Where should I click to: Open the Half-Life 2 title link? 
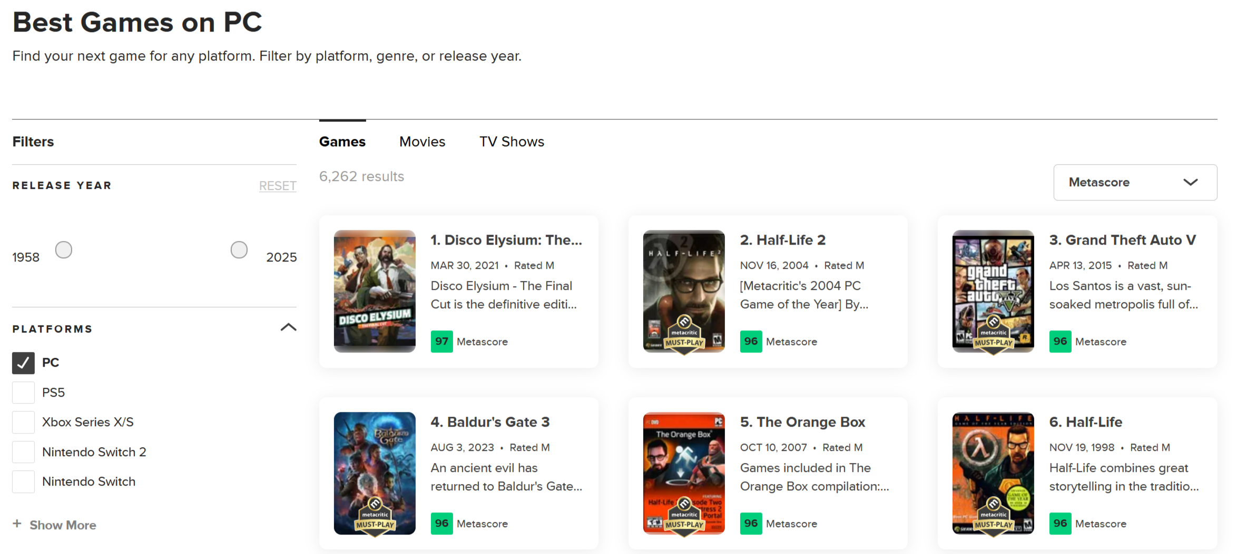coord(783,240)
